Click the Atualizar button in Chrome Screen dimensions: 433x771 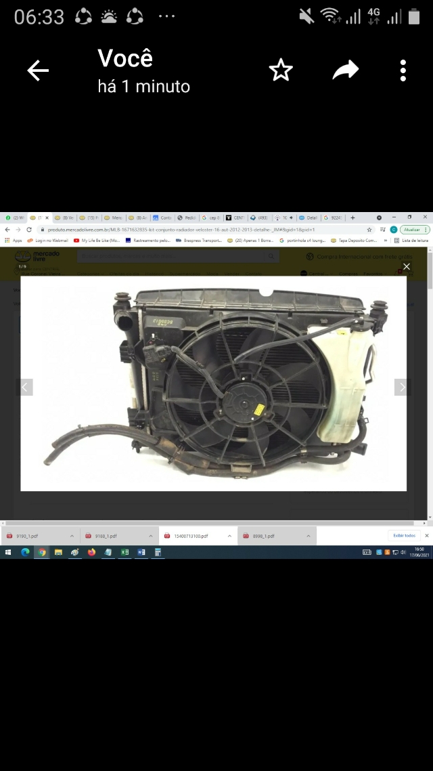411,230
